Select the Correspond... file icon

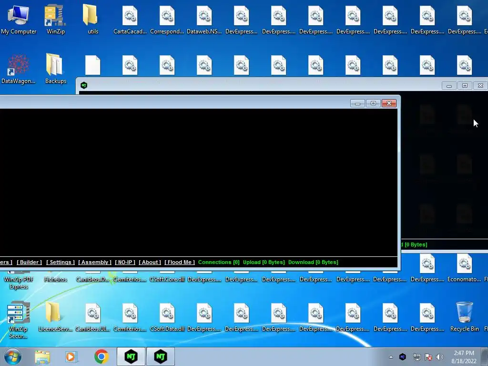pos(167,19)
